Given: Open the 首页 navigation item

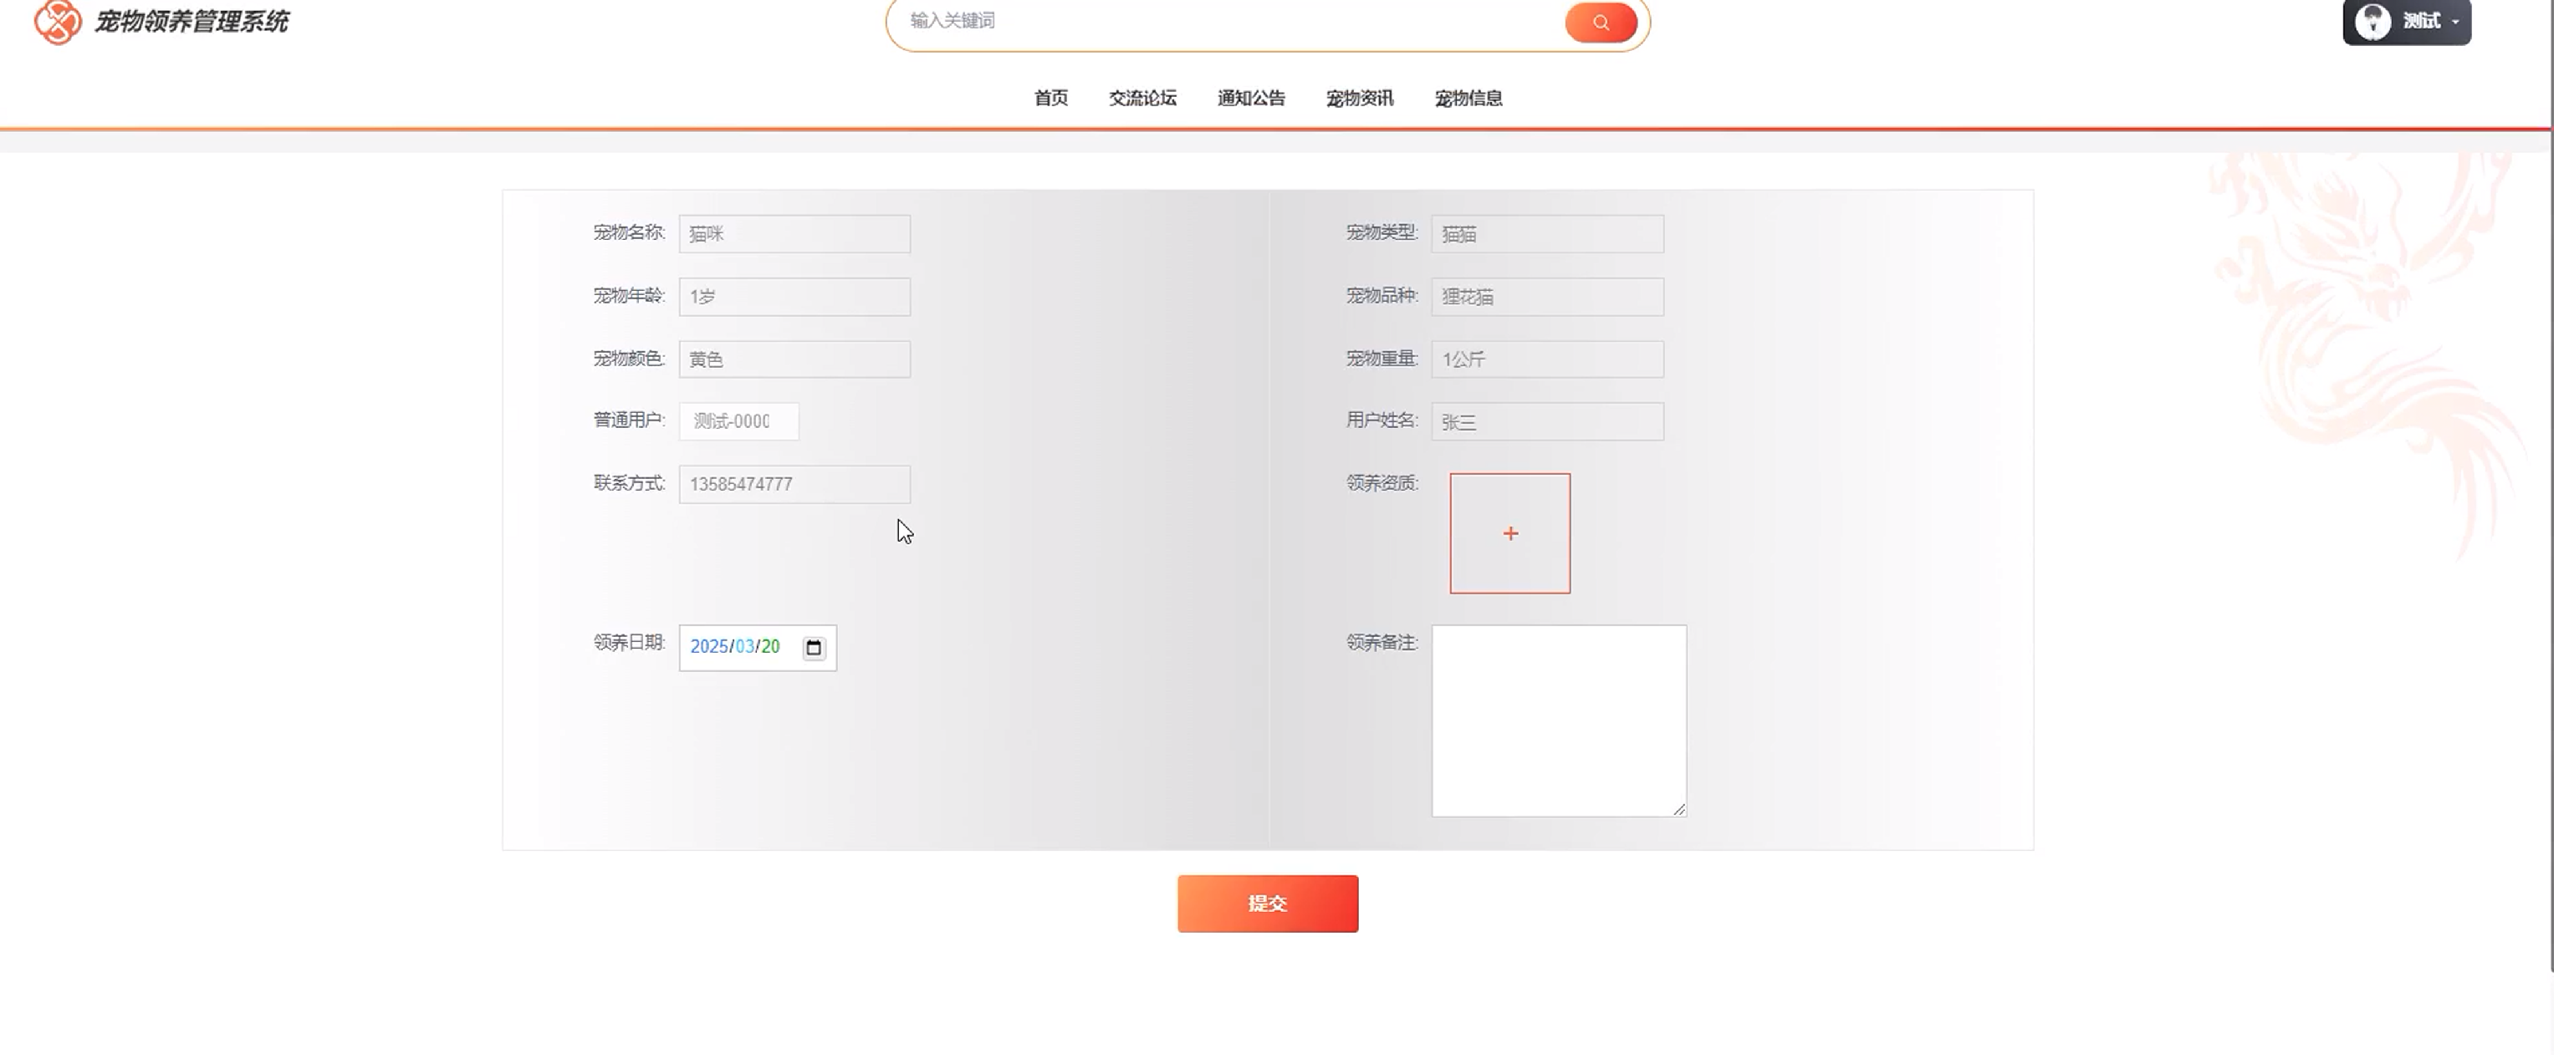Looking at the screenshot, I should click(1050, 98).
